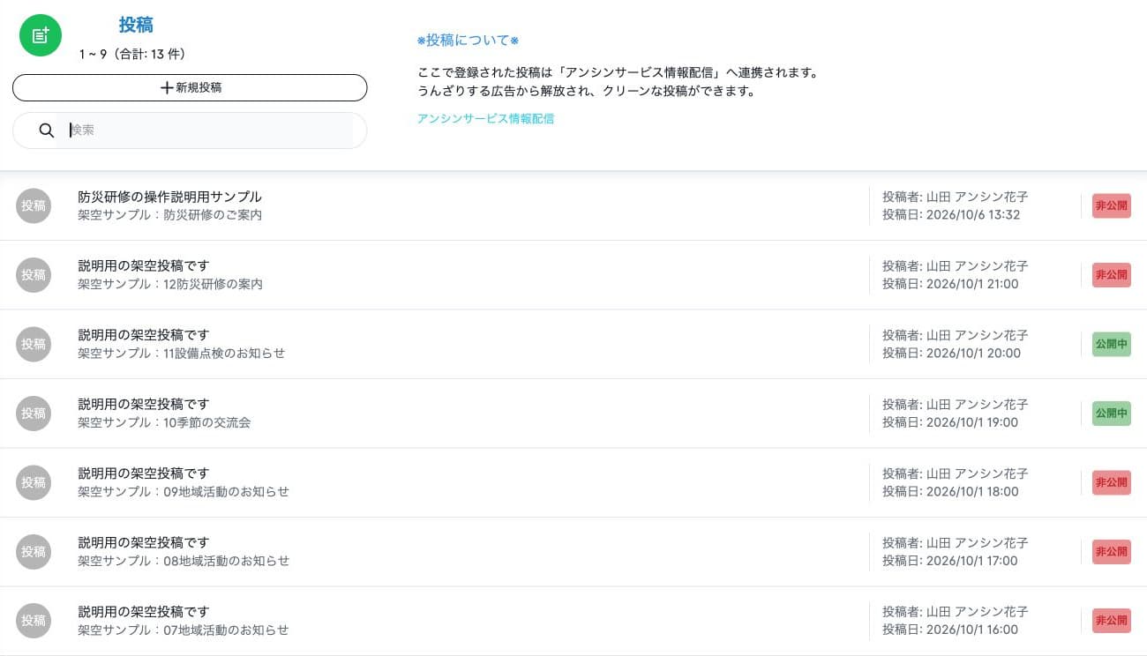
Task: Click the 投稿 avatar beside 08地域活動のお知らせ
Action: (x=34, y=552)
